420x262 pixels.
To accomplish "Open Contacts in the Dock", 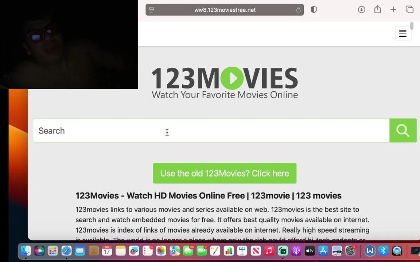I will 93,251.
